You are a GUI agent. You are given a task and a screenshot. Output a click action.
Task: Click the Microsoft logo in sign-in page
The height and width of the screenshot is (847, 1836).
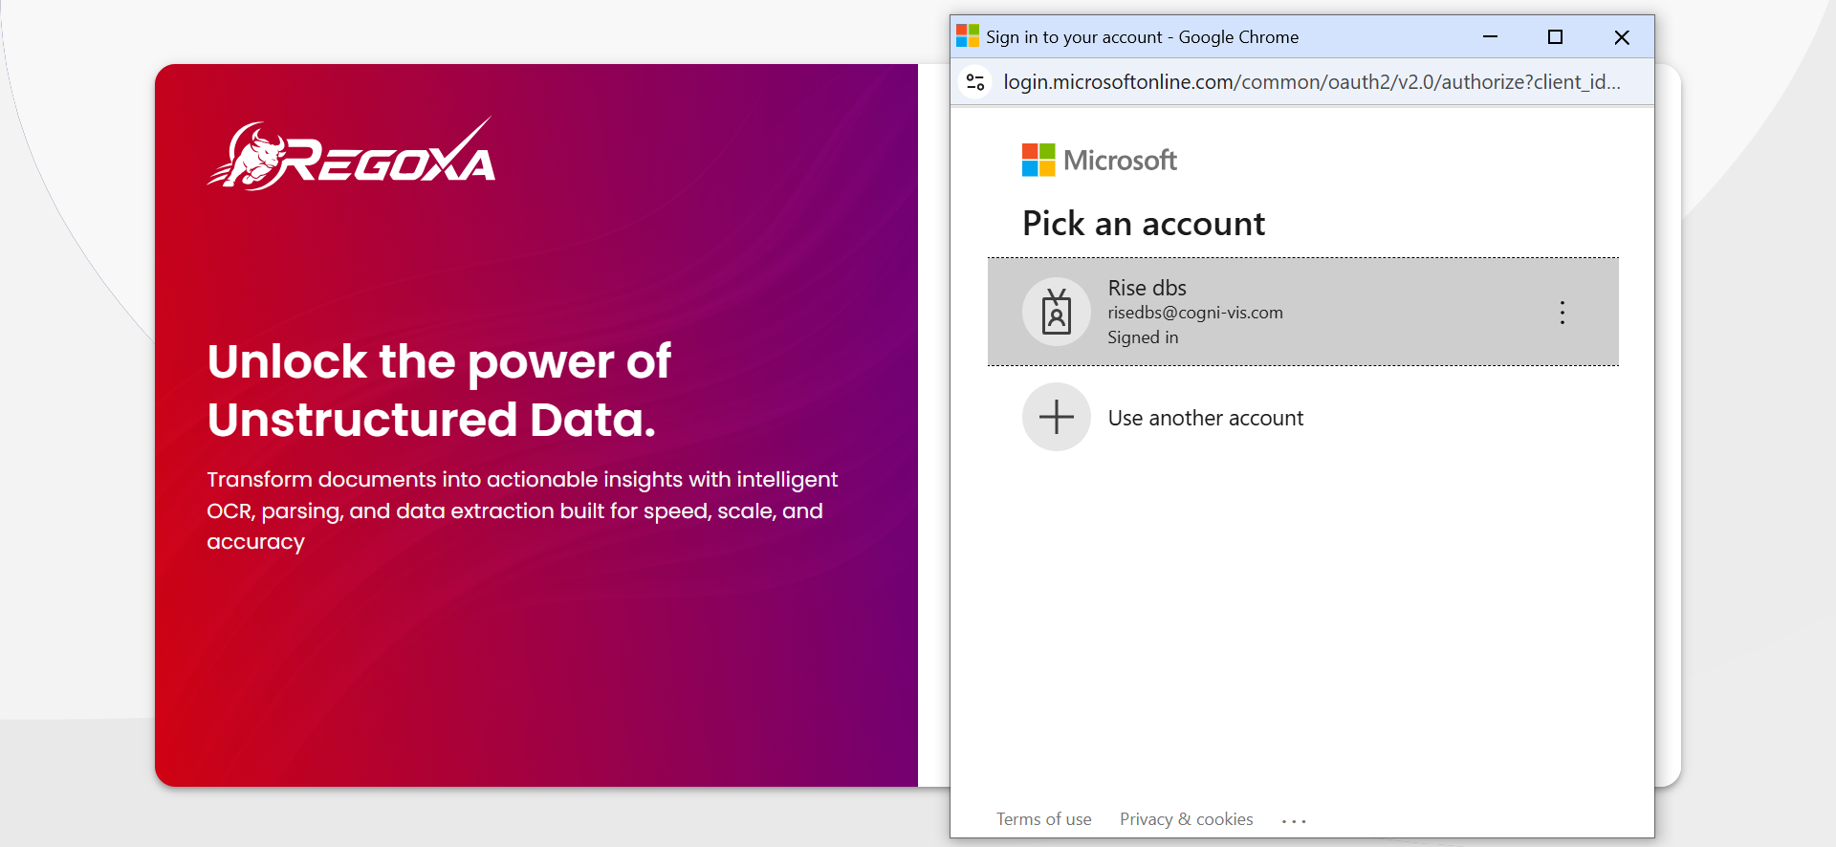coord(1099,160)
